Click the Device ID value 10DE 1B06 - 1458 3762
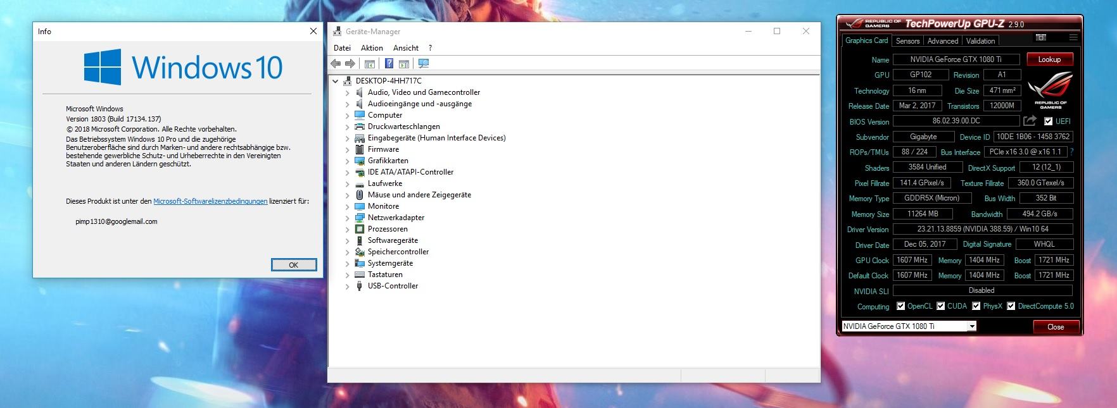The width and height of the screenshot is (1117, 408). [x=1033, y=137]
